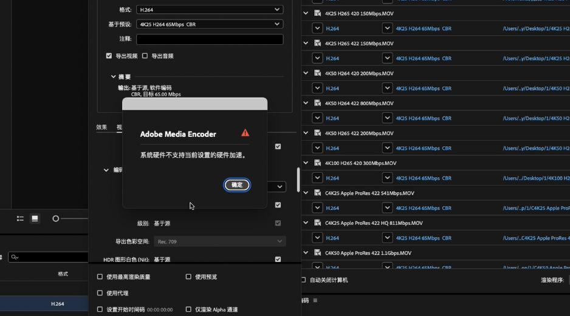Click preset link under 4K50 H264 420 200Mbps.MOV
This screenshot has height=316, width=570.
click(x=424, y=89)
